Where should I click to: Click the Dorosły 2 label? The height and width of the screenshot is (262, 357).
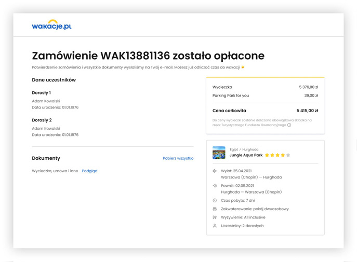tap(42, 120)
